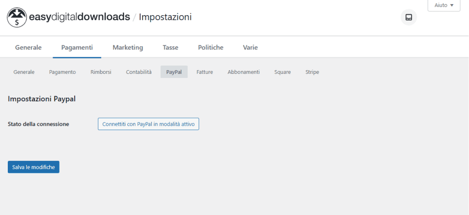Go to the Rimborsi sub-tab
The height and width of the screenshot is (215, 469).
(101, 72)
